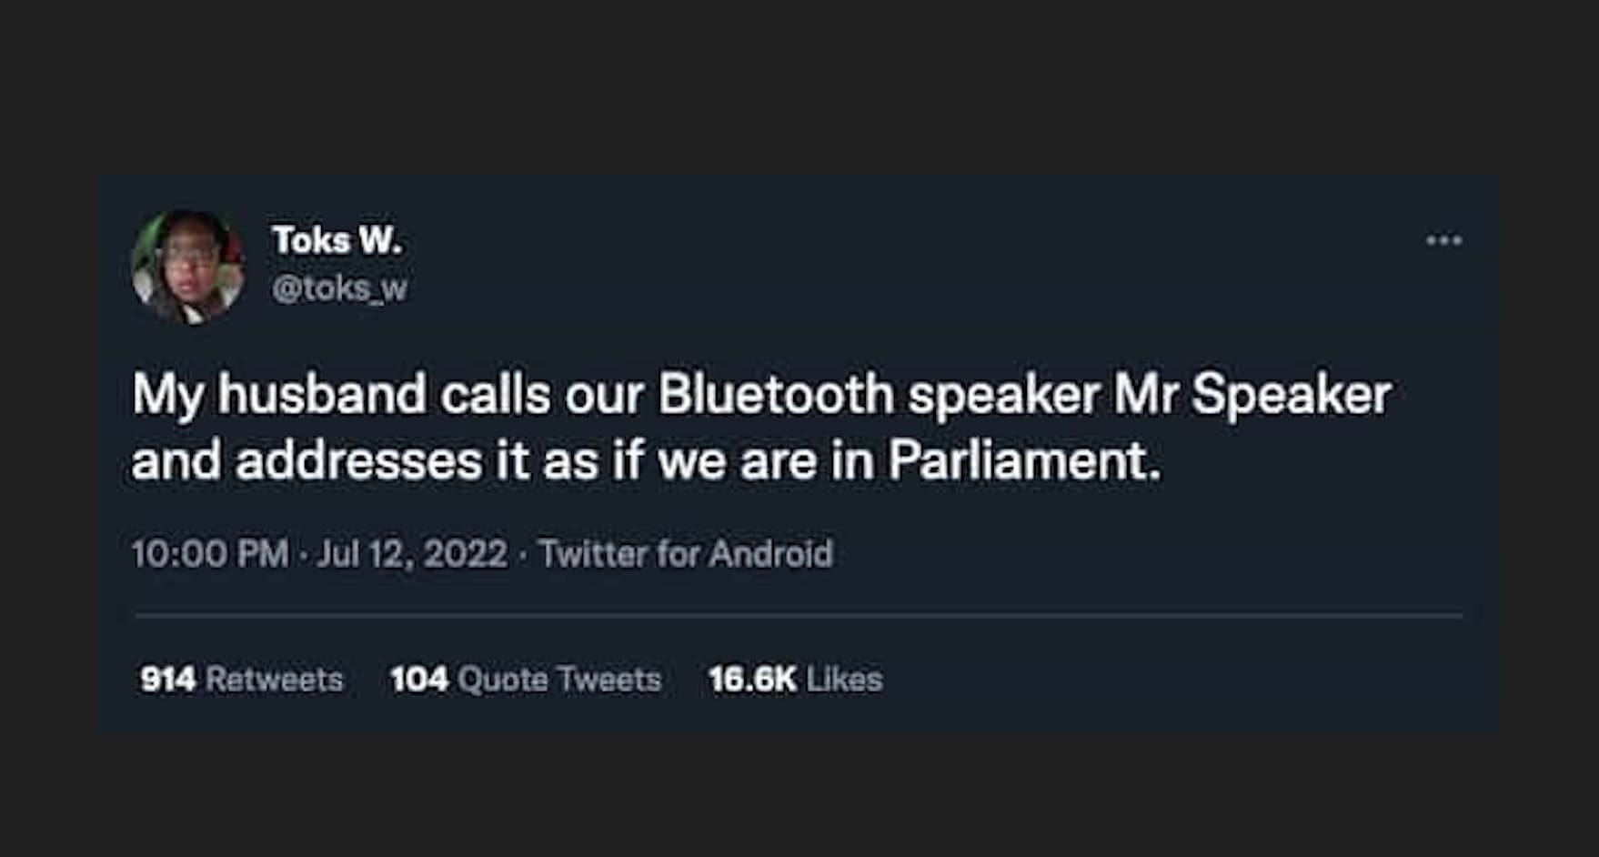1599x857 pixels.
Task: Open the Twitter for Android source link
Action: pyautogui.click(x=686, y=554)
